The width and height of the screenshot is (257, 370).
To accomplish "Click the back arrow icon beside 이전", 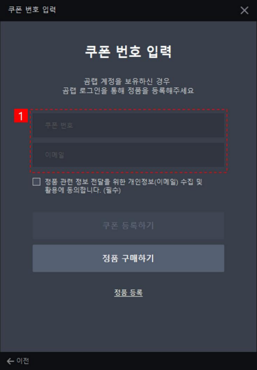I will point(10,361).
